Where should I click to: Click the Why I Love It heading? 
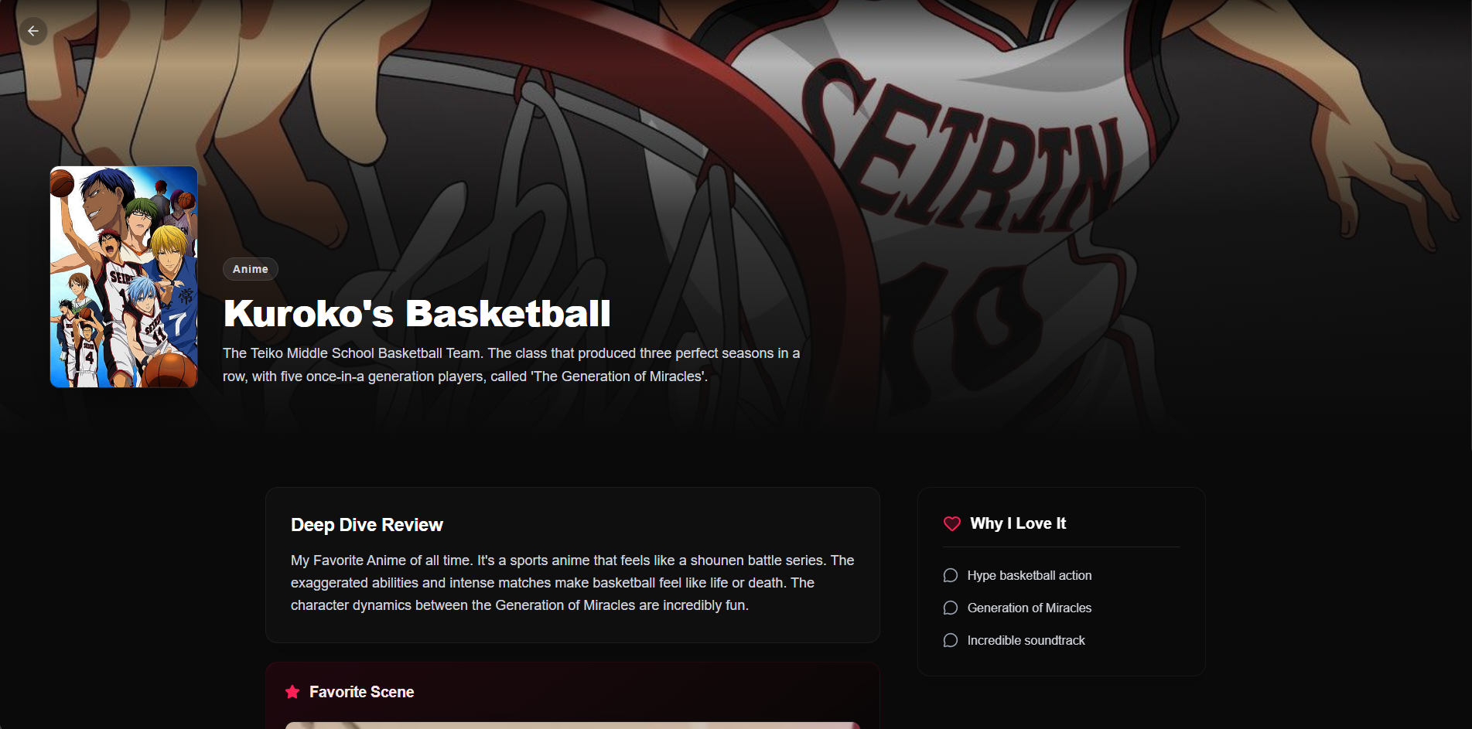(1018, 523)
